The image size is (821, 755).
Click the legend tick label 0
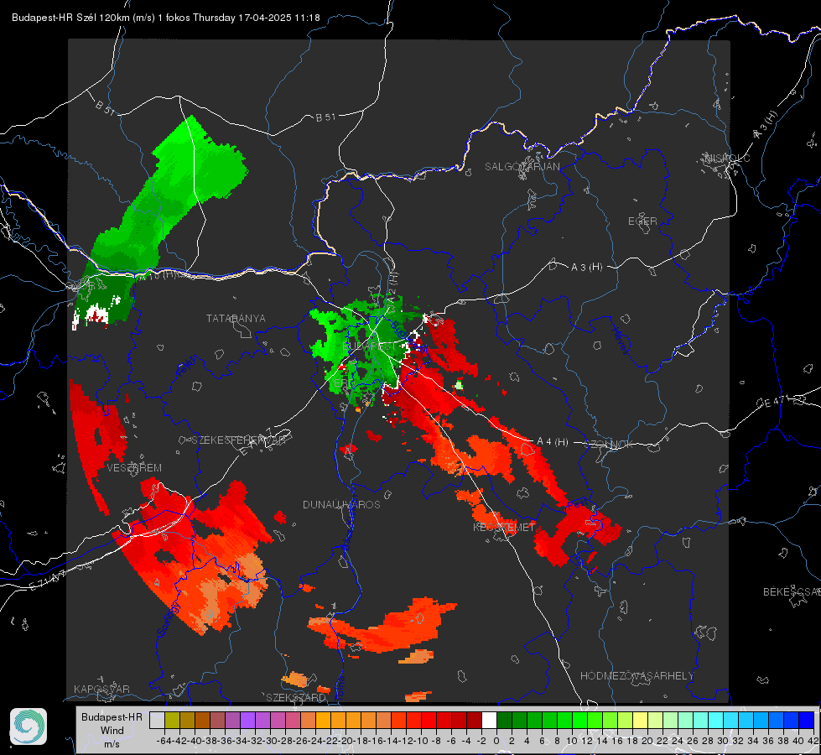[x=496, y=741]
